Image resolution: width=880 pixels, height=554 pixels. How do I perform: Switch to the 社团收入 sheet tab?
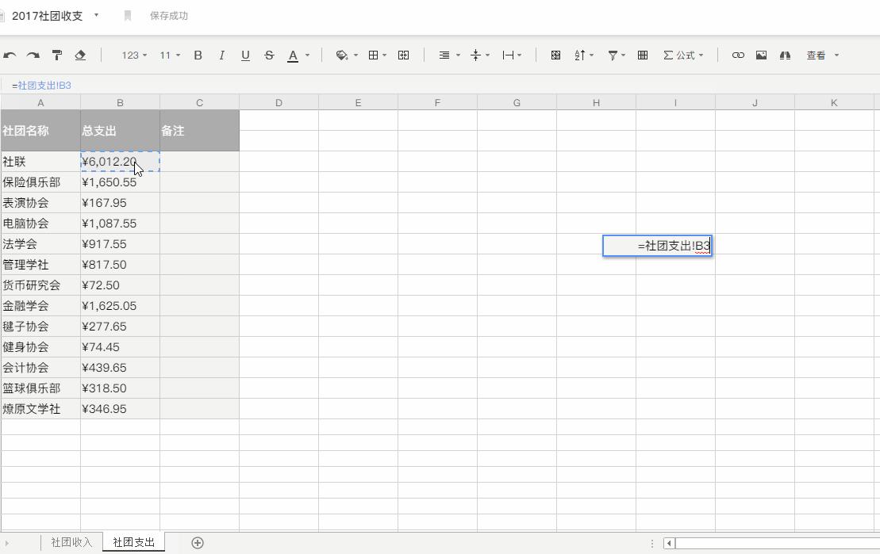[x=71, y=542]
